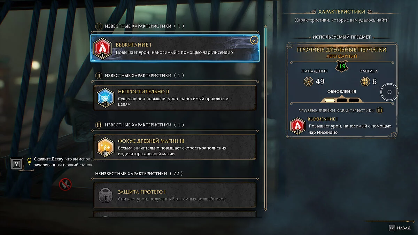Click the filled upgrade progress segment
This screenshot has width=418, height=235.
pos(330,100)
